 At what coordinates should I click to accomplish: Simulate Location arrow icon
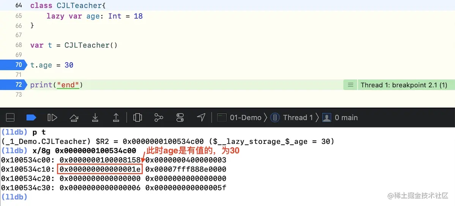coord(201,117)
